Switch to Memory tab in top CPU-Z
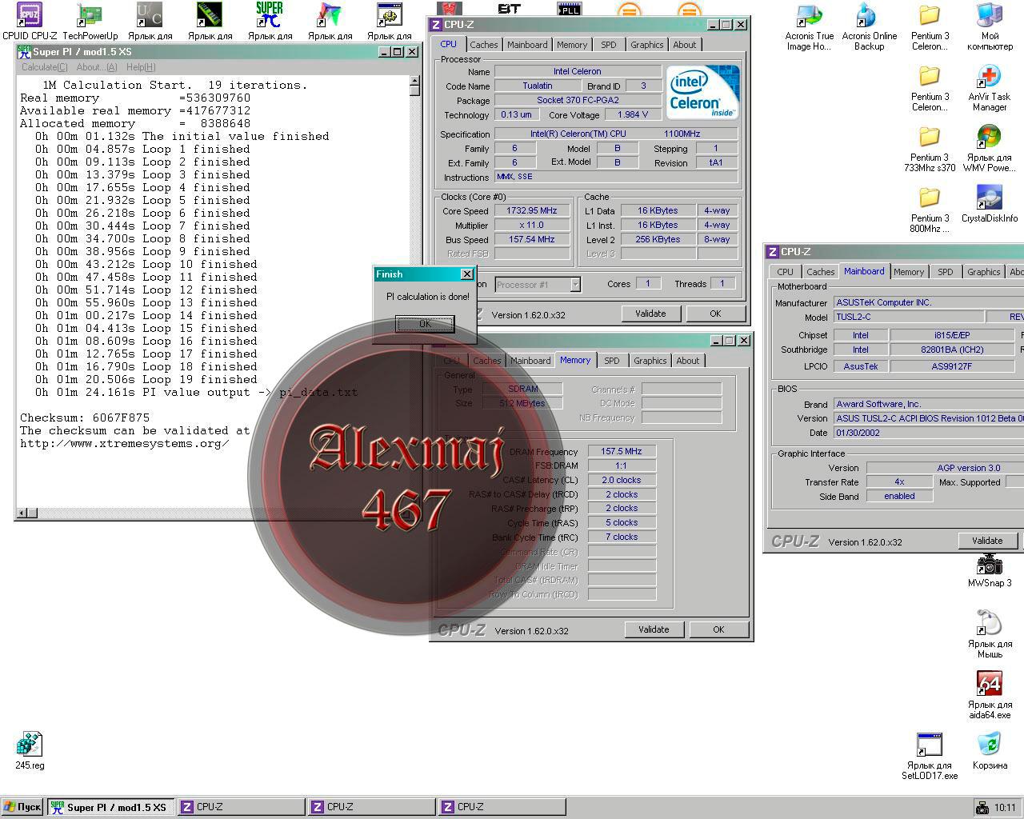The image size is (1024, 819). (x=572, y=45)
